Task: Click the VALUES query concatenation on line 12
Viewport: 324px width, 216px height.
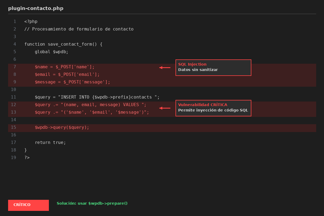Action: pyautogui.click(x=90, y=105)
